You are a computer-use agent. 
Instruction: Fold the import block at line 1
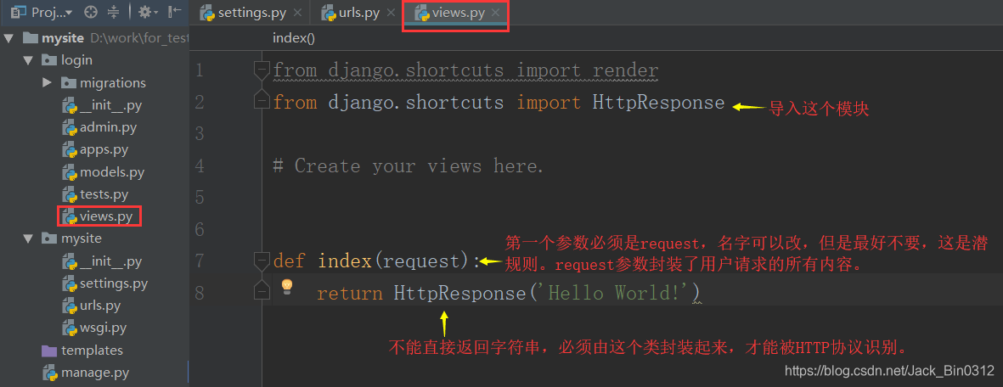click(262, 70)
